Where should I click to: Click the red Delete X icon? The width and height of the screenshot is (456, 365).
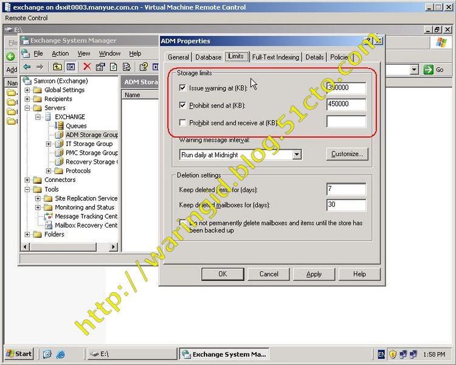point(87,67)
